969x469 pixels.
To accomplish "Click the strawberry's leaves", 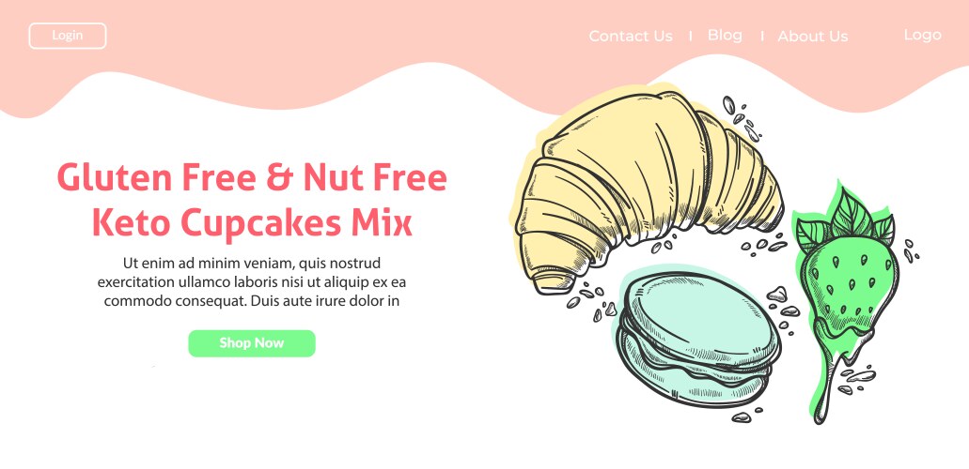I will (x=847, y=219).
